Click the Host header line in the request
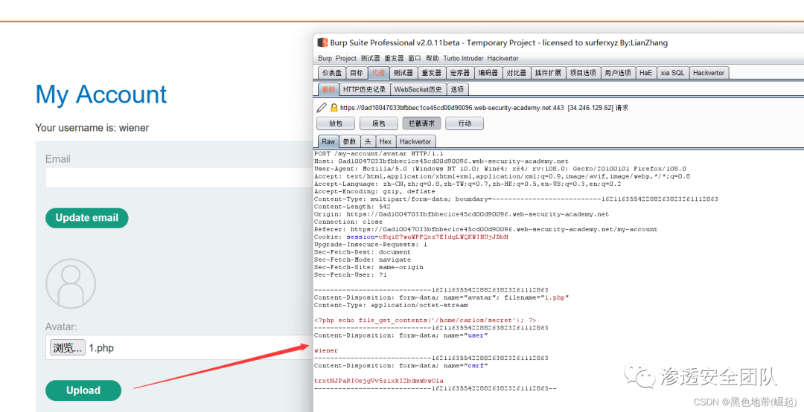The image size is (804, 412). click(x=441, y=161)
